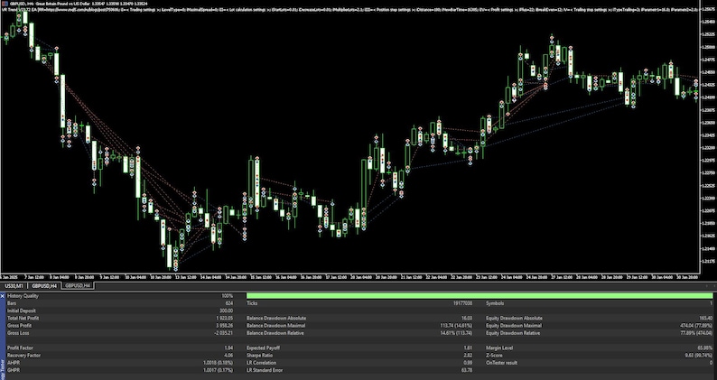Select the 63.78 LR standard error value

tap(468, 370)
